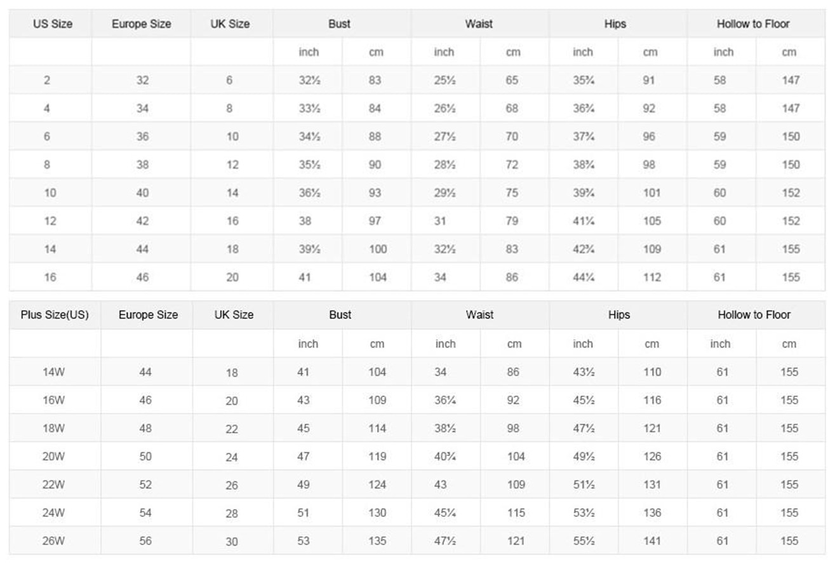Click the hips 141 cm cell for 26W
This screenshot has height=564, width=835.
click(x=651, y=541)
